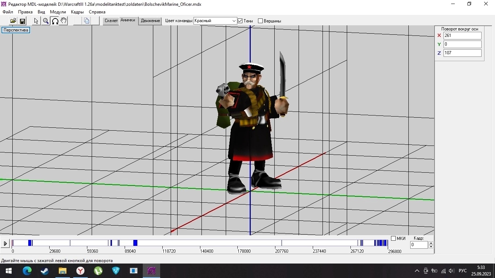Click the battery tray icon
495x278 pixels.
pyautogui.click(x=434, y=271)
